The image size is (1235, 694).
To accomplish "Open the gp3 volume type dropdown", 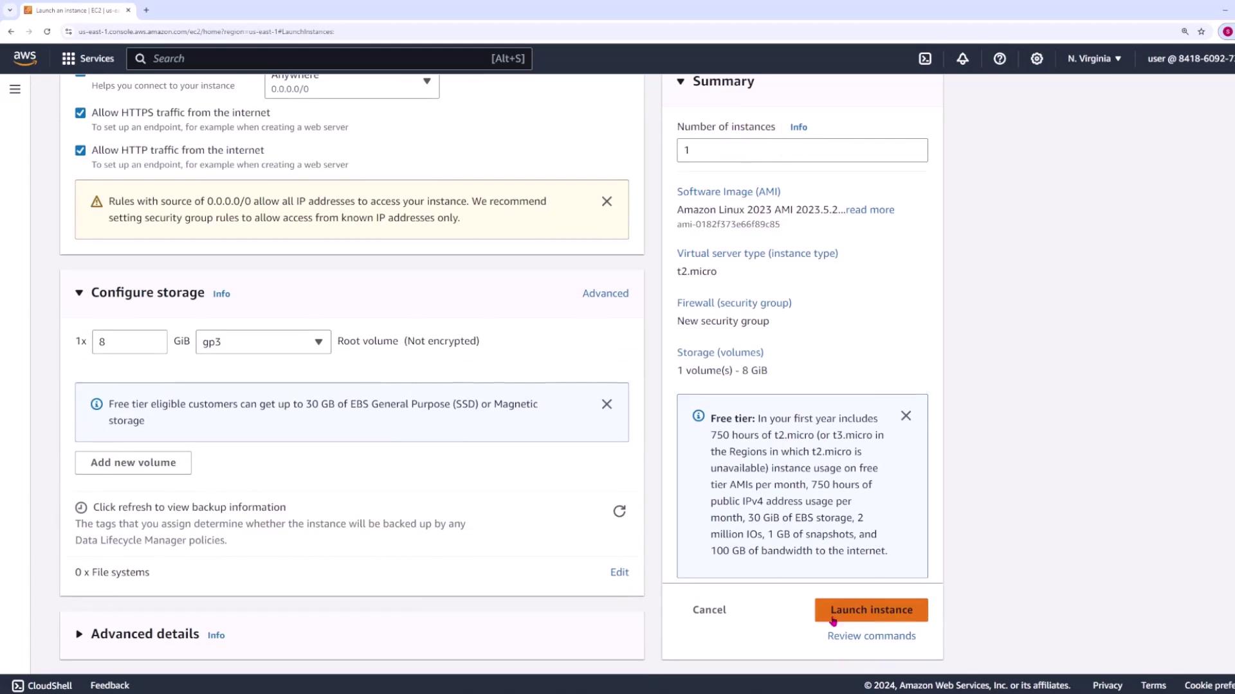I will point(263,342).
